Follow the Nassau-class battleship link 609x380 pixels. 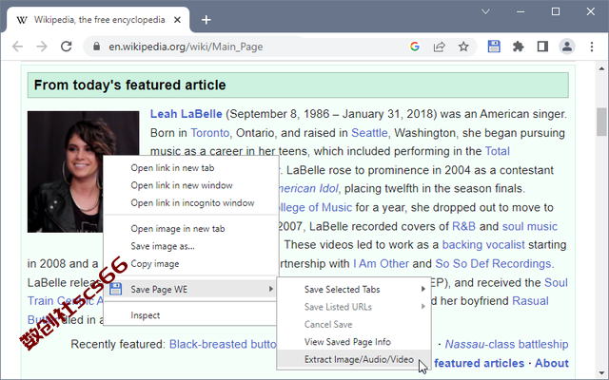506,344
